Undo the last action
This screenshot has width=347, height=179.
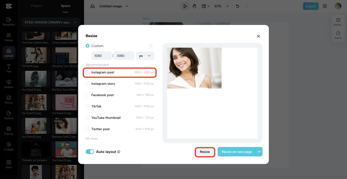[237, 6]
